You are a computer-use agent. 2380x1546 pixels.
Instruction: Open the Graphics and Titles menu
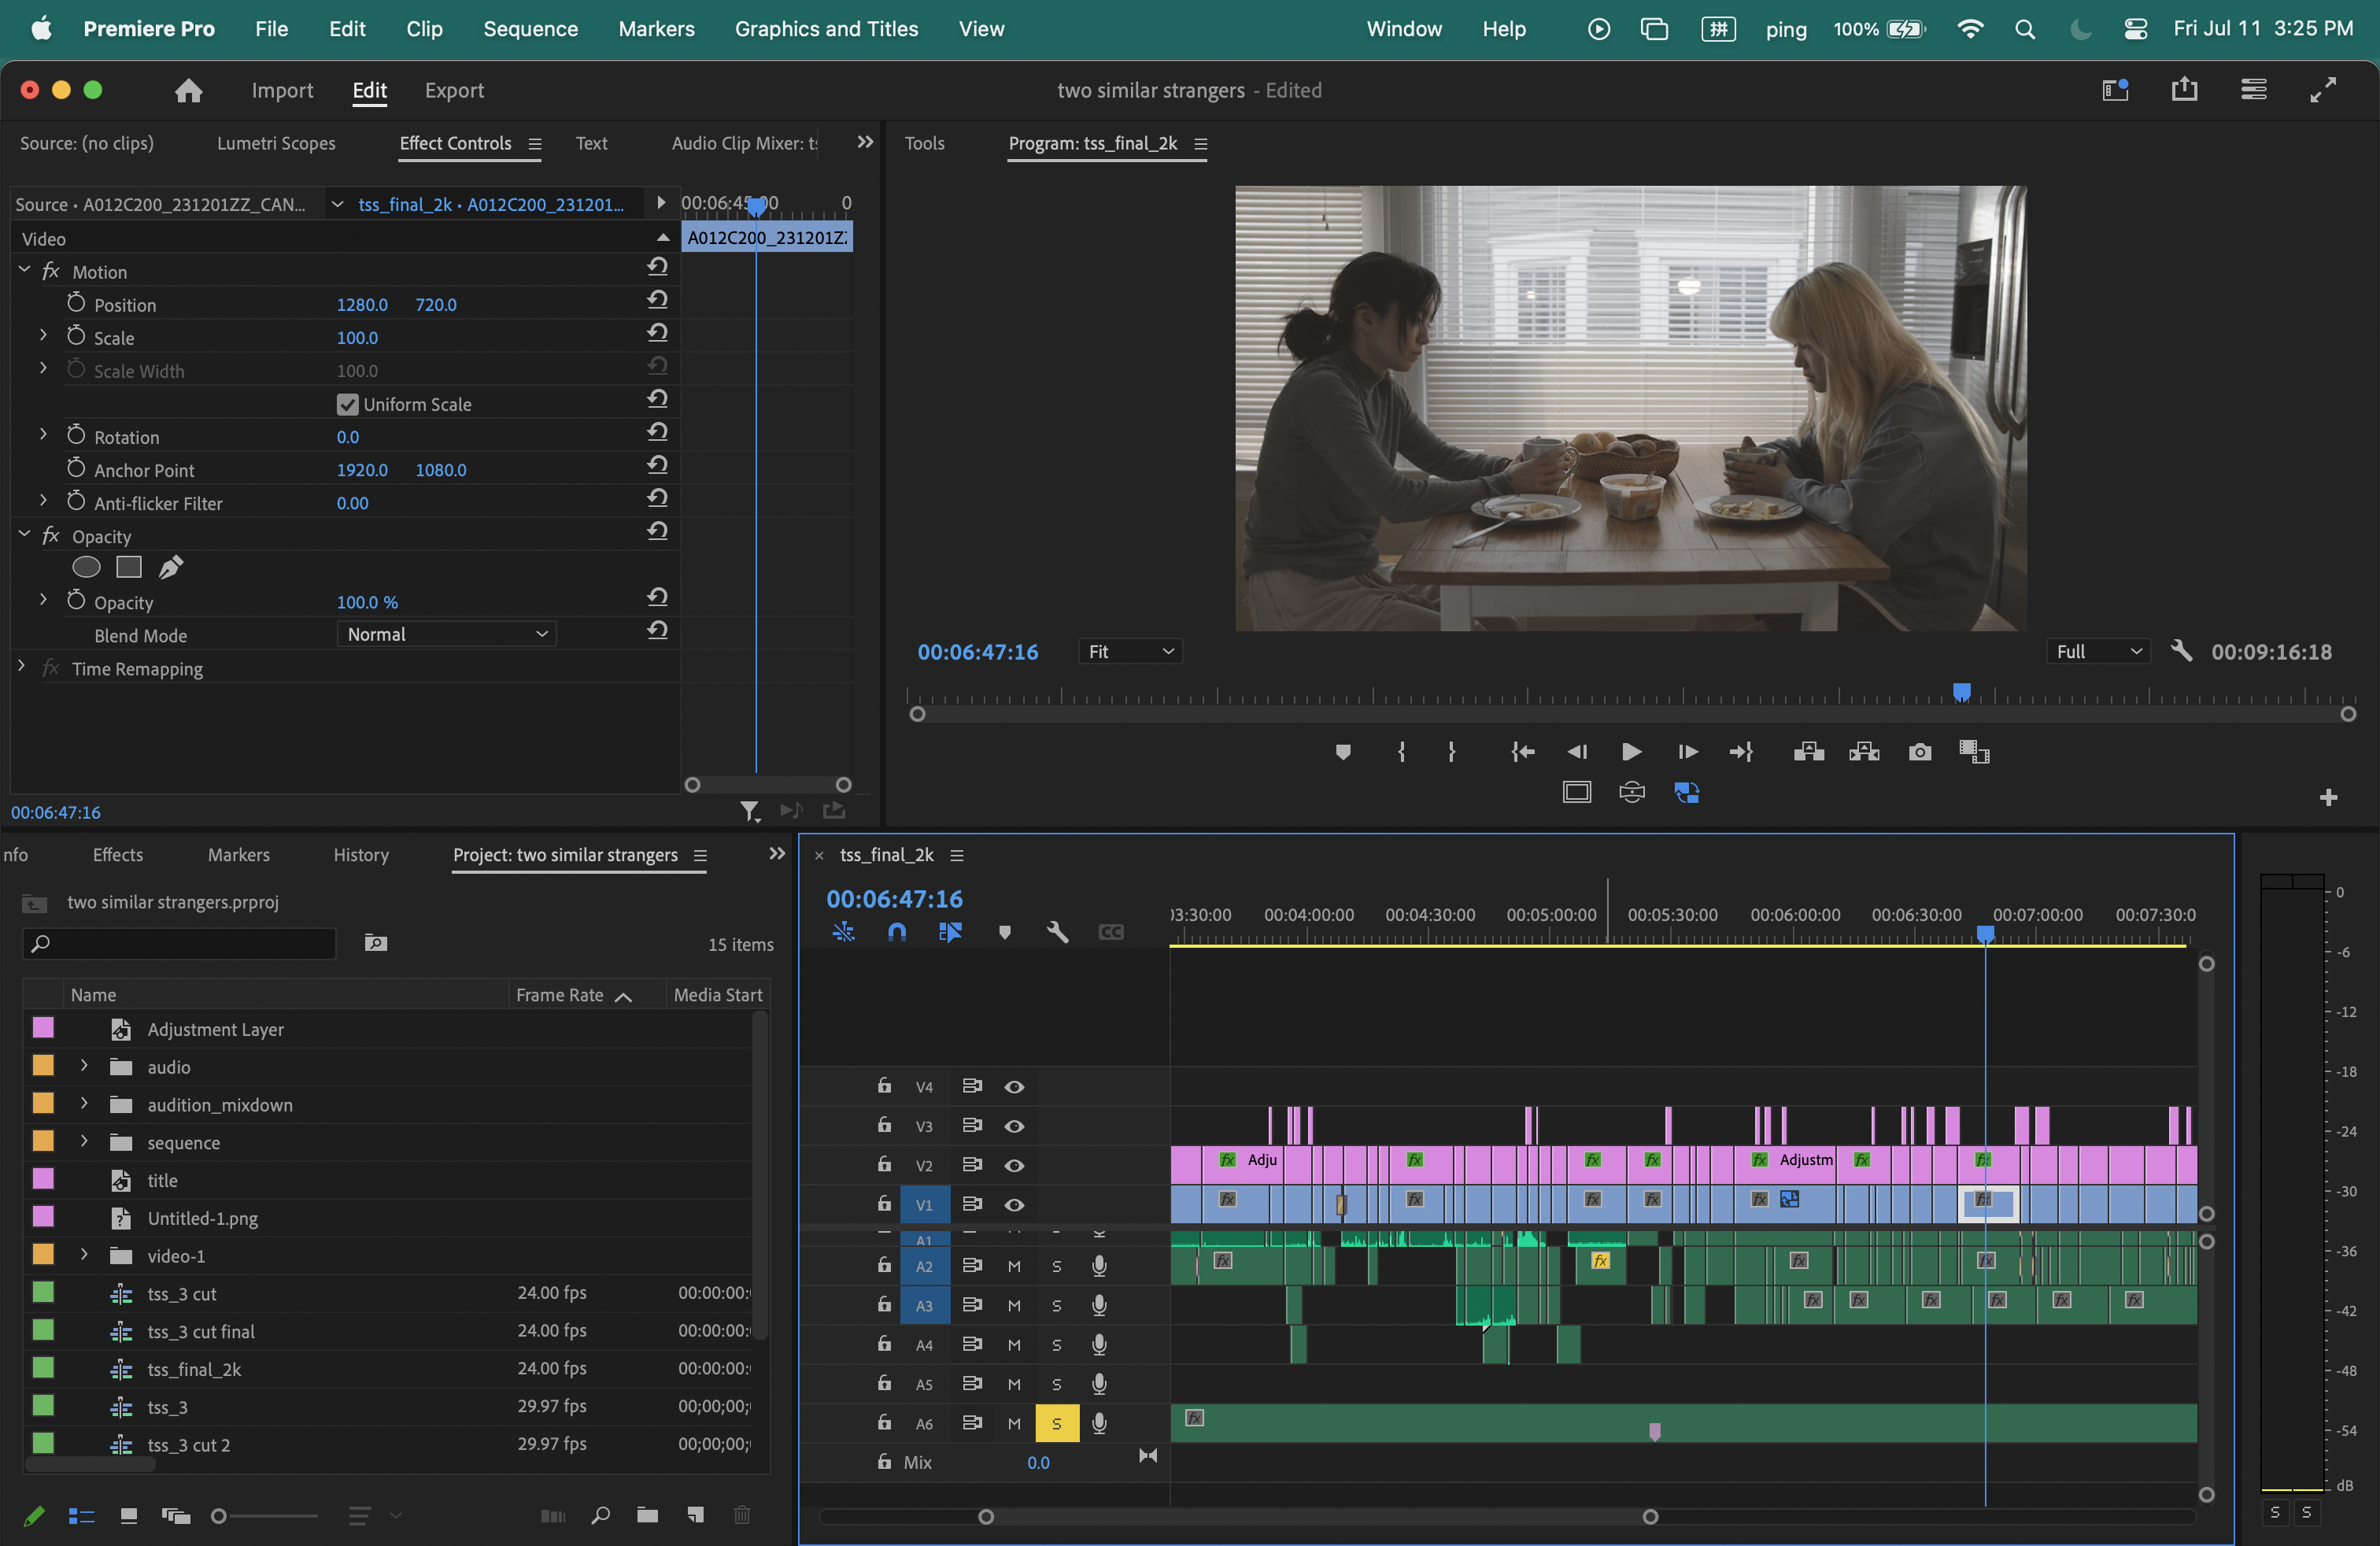point(826,29)
